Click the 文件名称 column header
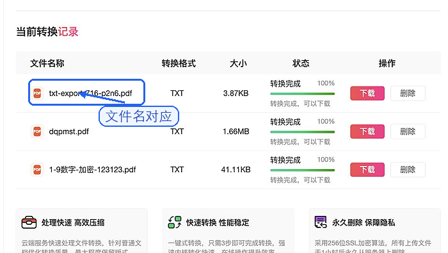The image size is (448, 253). tap(47, 63)
